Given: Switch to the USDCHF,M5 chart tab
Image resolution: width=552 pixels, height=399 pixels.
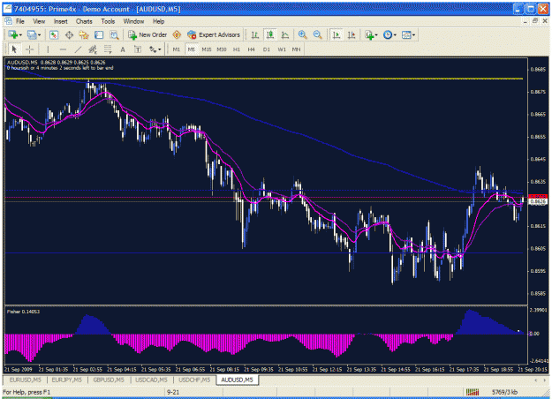Looking at the screenshot, I should [194, 380].
